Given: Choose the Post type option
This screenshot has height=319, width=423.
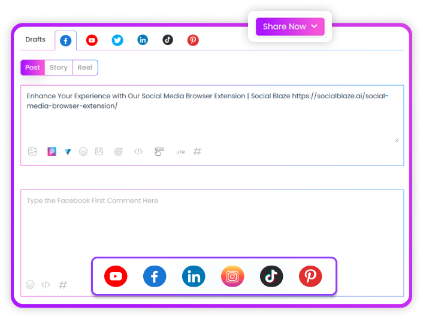Looking at the screenshot, I should [32, 68].
